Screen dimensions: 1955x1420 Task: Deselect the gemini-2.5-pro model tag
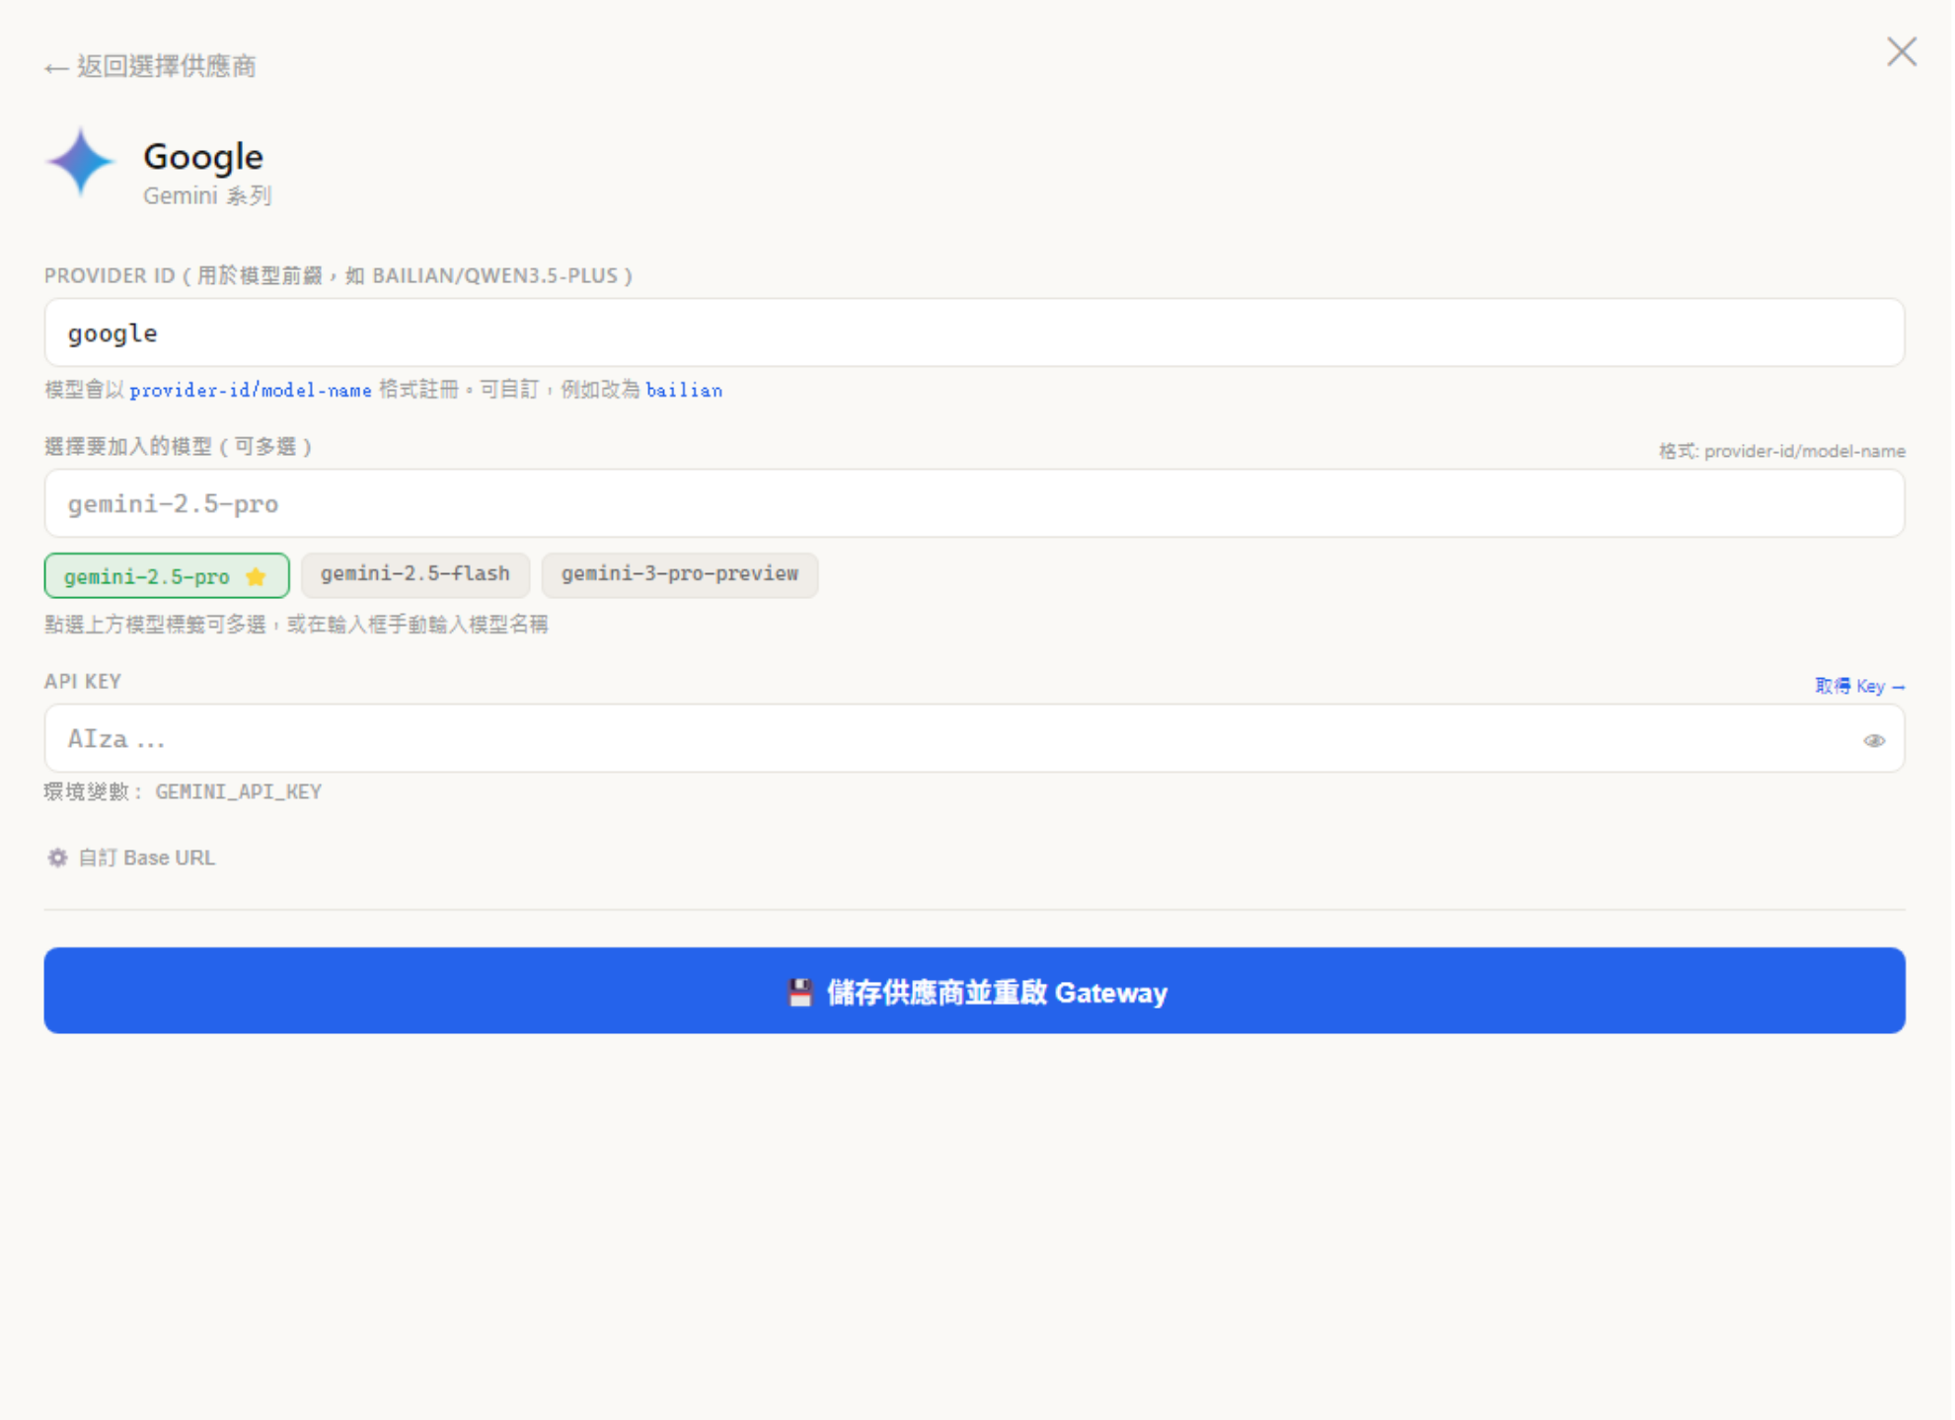(x=167, y=576)
